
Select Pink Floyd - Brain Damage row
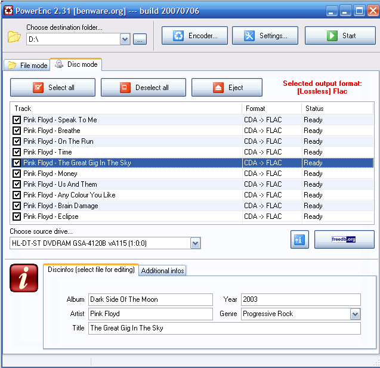[x=192, y=206]
